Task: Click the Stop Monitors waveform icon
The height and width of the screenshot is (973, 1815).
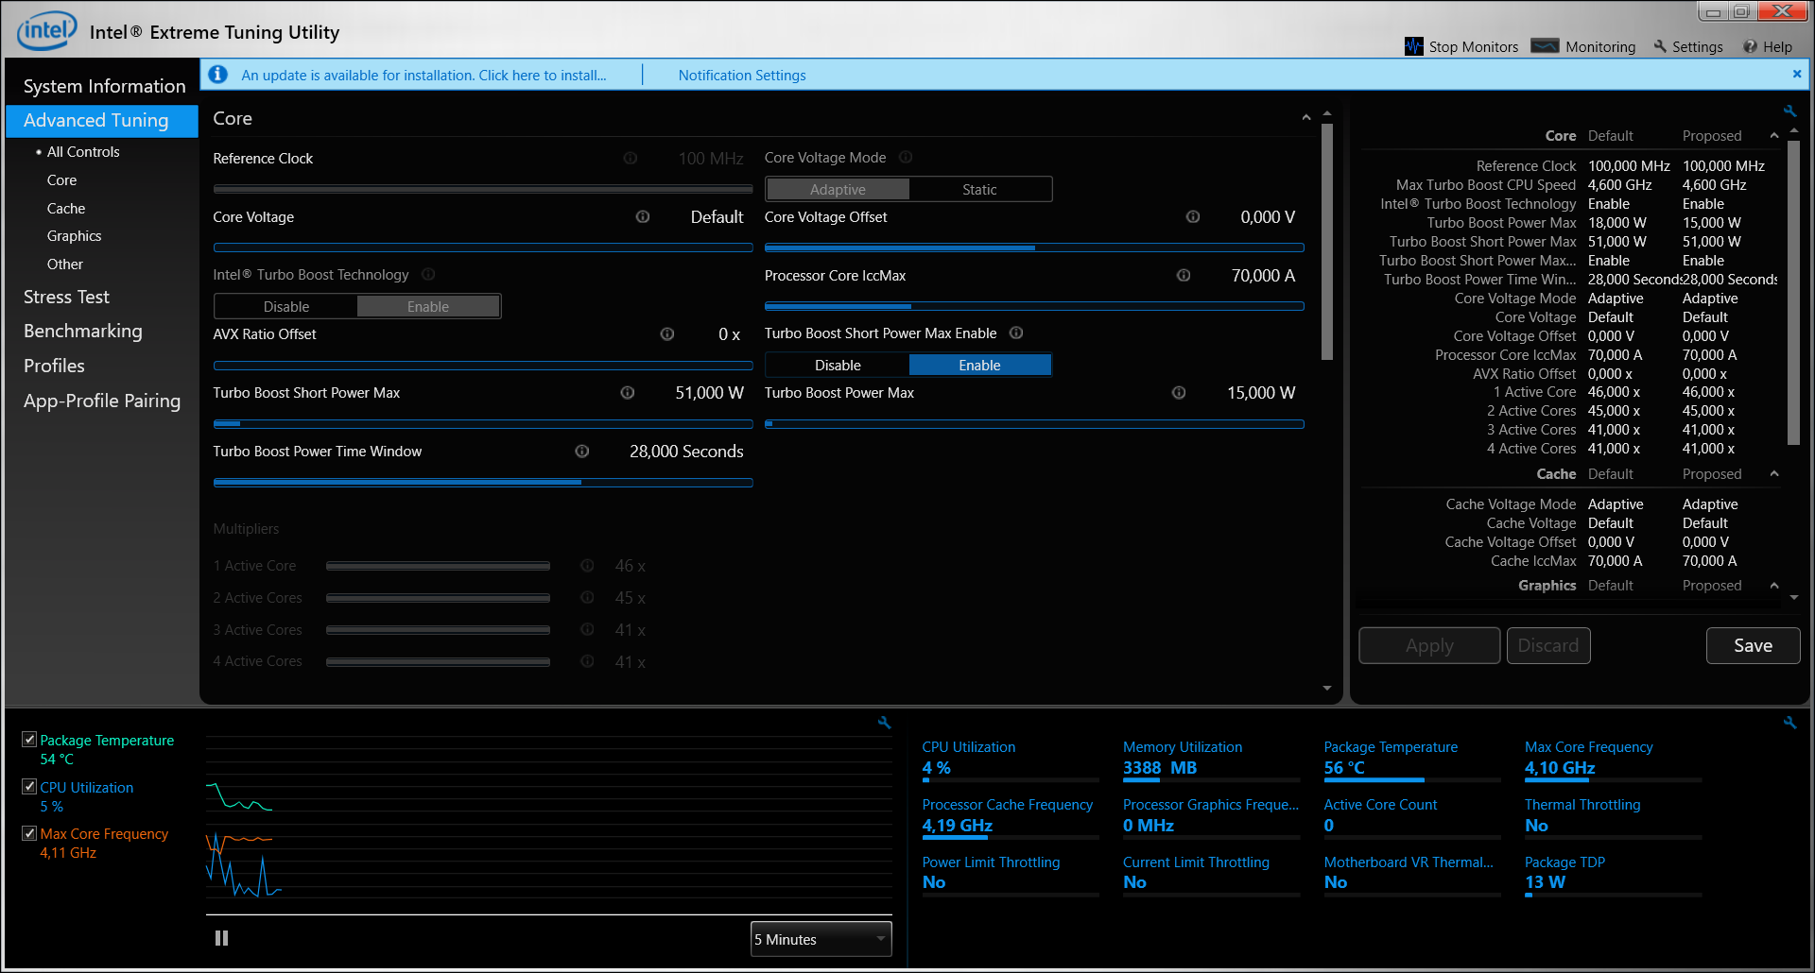Action: [1413, 46]
